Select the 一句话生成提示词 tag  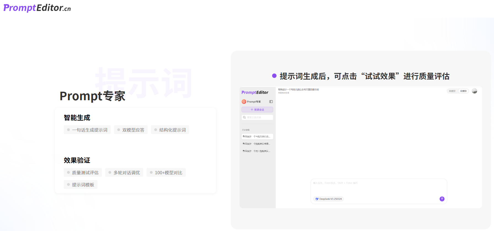pyautogui.click(x=87, y=130)
